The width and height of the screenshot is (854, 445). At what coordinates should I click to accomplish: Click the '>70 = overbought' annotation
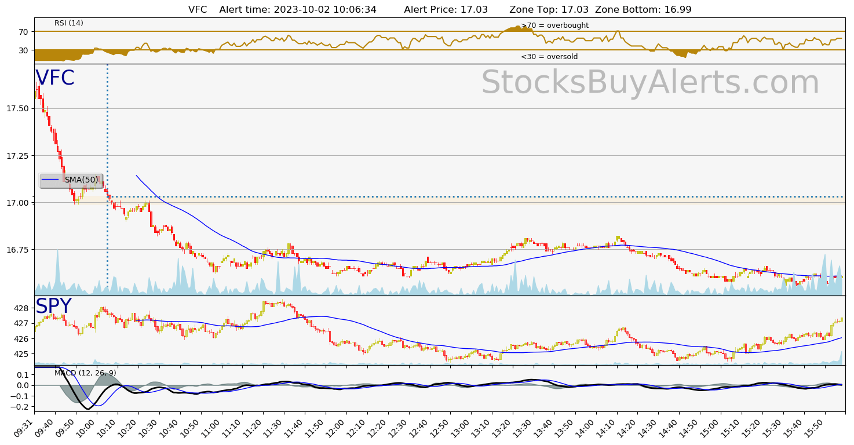554,25
